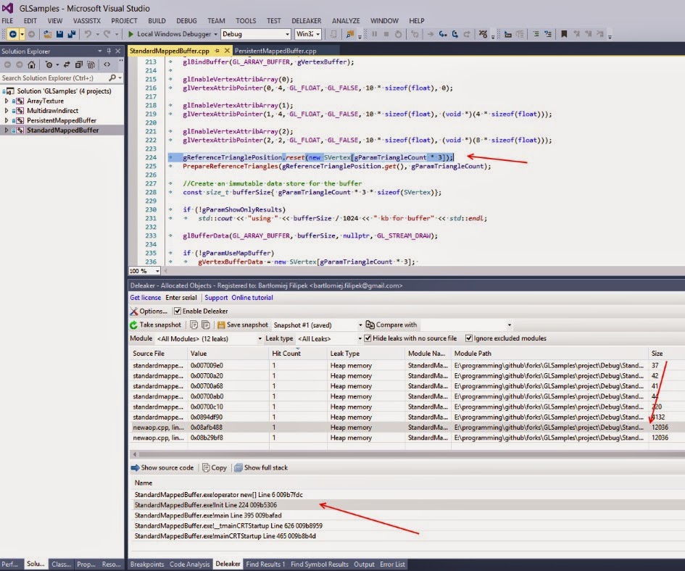Switch to the PersistentMappedBuffer.cpp tab

pos(275,51)
